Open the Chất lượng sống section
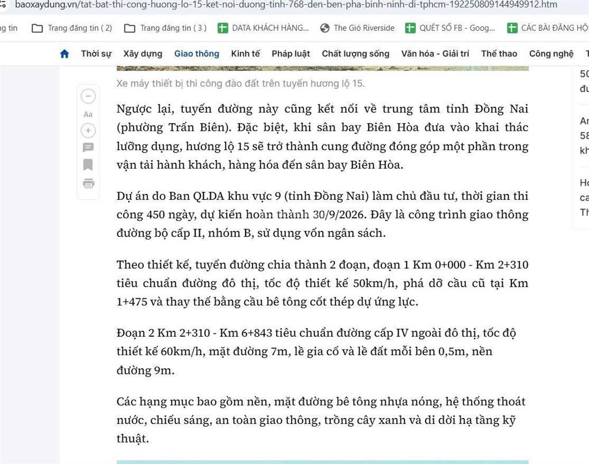 355,54
